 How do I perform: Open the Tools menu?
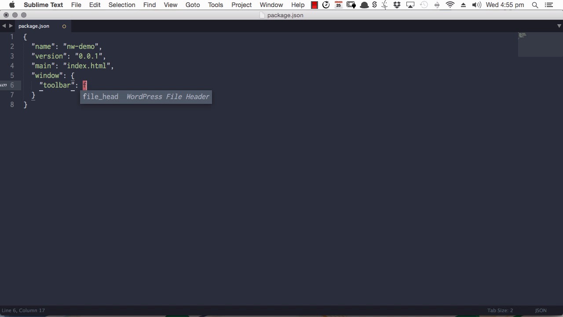coord(216,5)
